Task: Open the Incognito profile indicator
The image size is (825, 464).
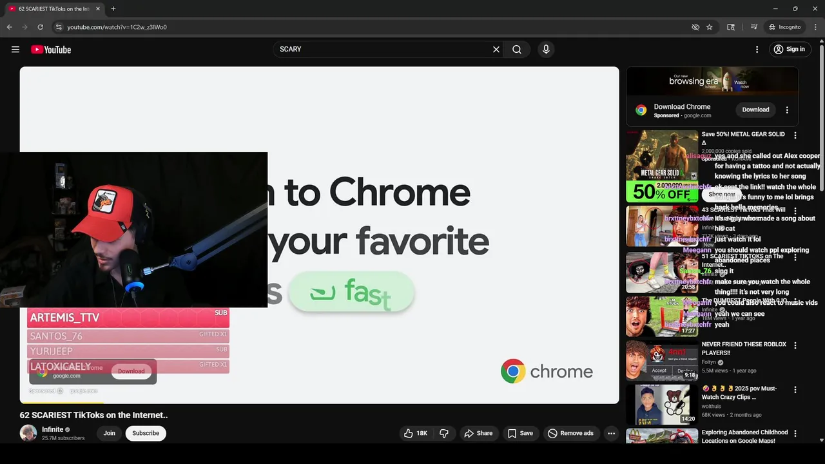Action: (785, 27)
